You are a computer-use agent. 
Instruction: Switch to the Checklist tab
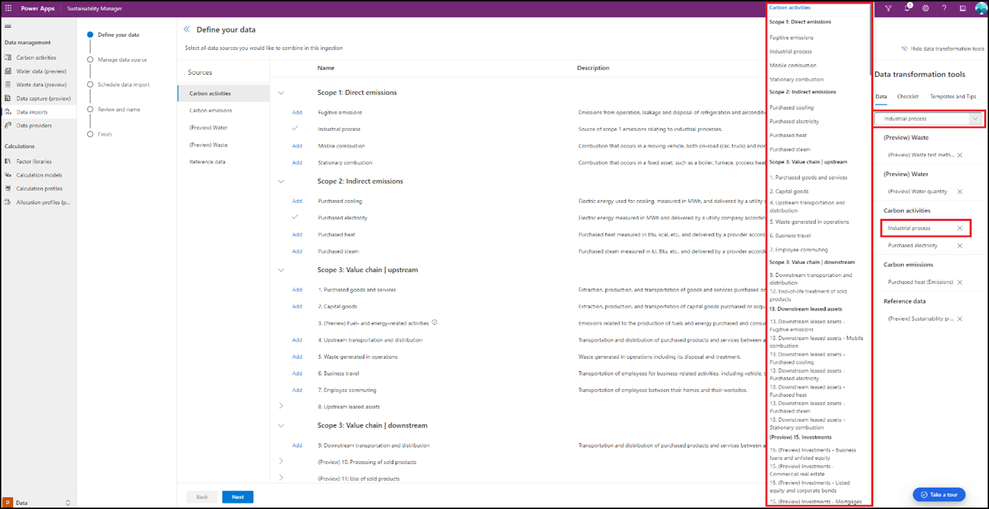tap(907, 96)
